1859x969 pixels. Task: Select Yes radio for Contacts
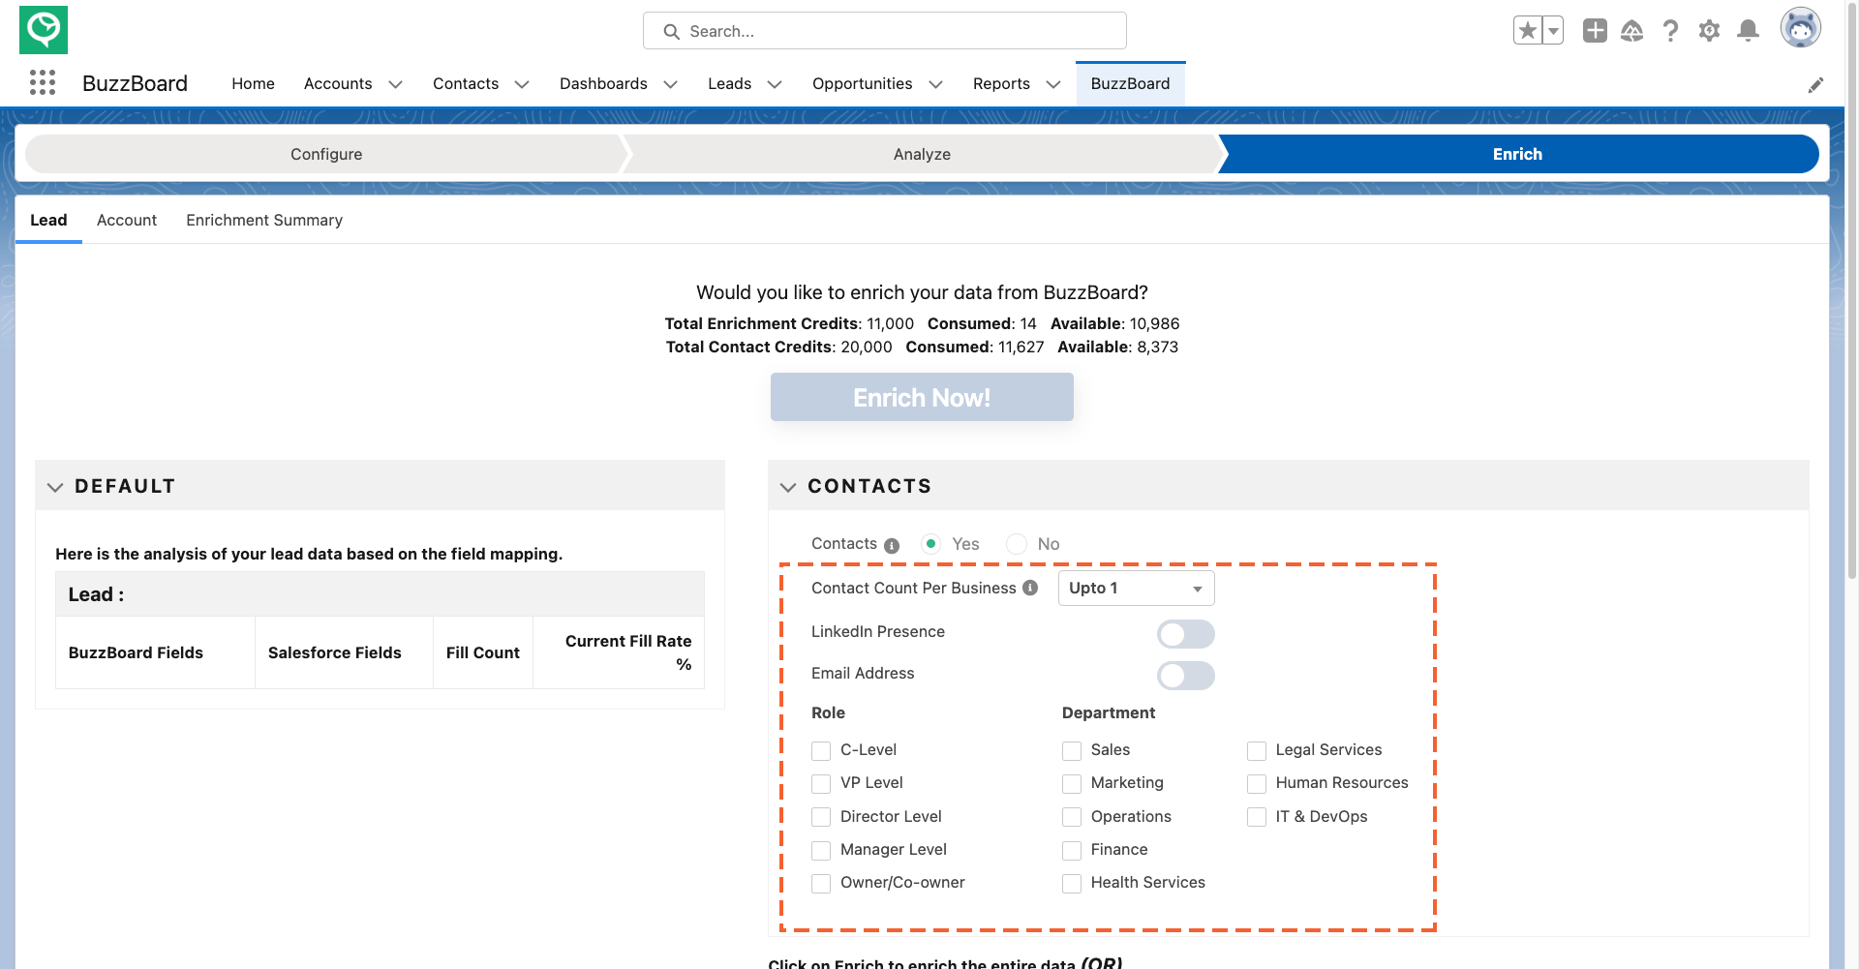(931, 544)
